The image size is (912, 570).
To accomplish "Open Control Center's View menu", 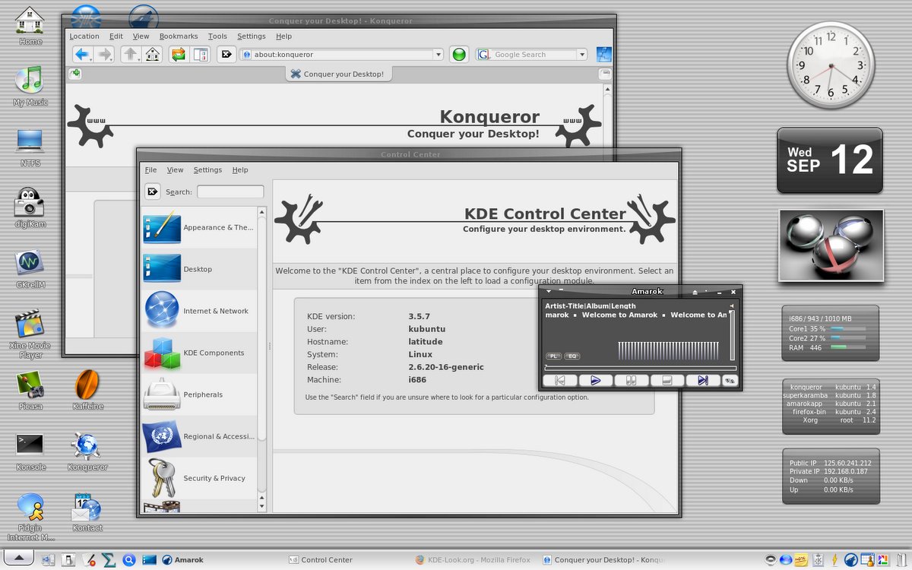I will pyautogui.click(x=176, y=169).
